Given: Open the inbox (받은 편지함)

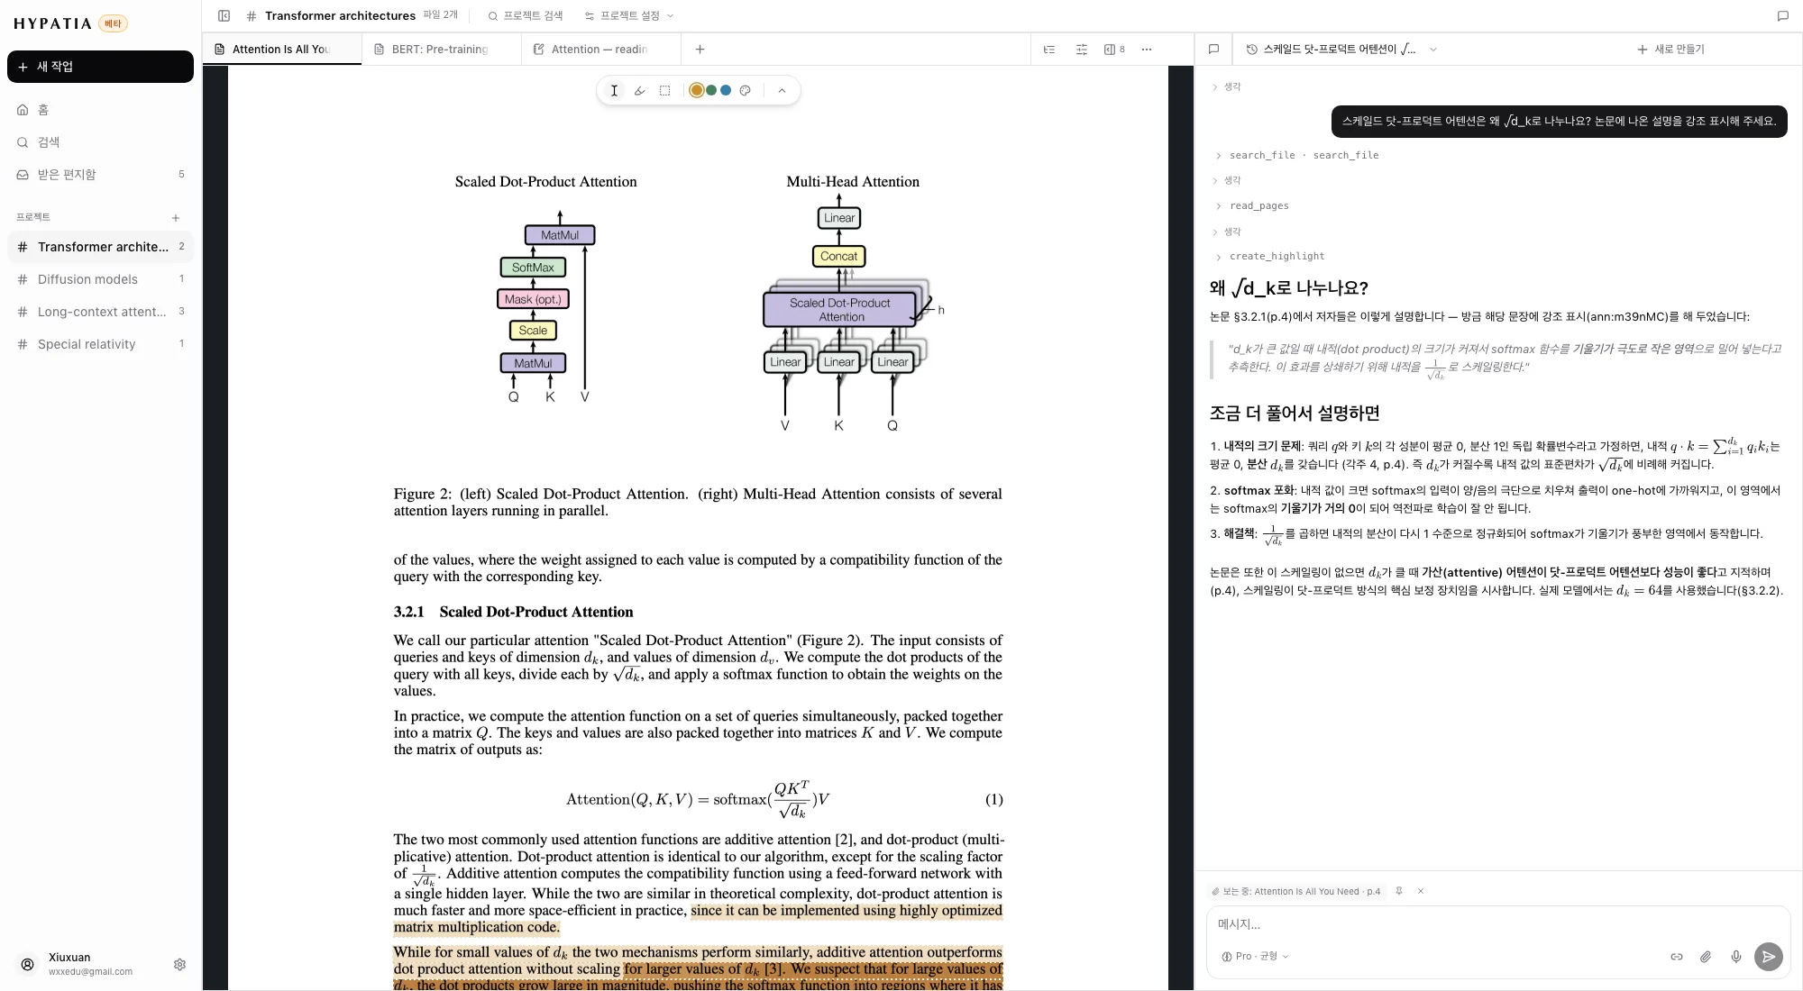Looking at the screenshot, I should (x=100, y=175).
